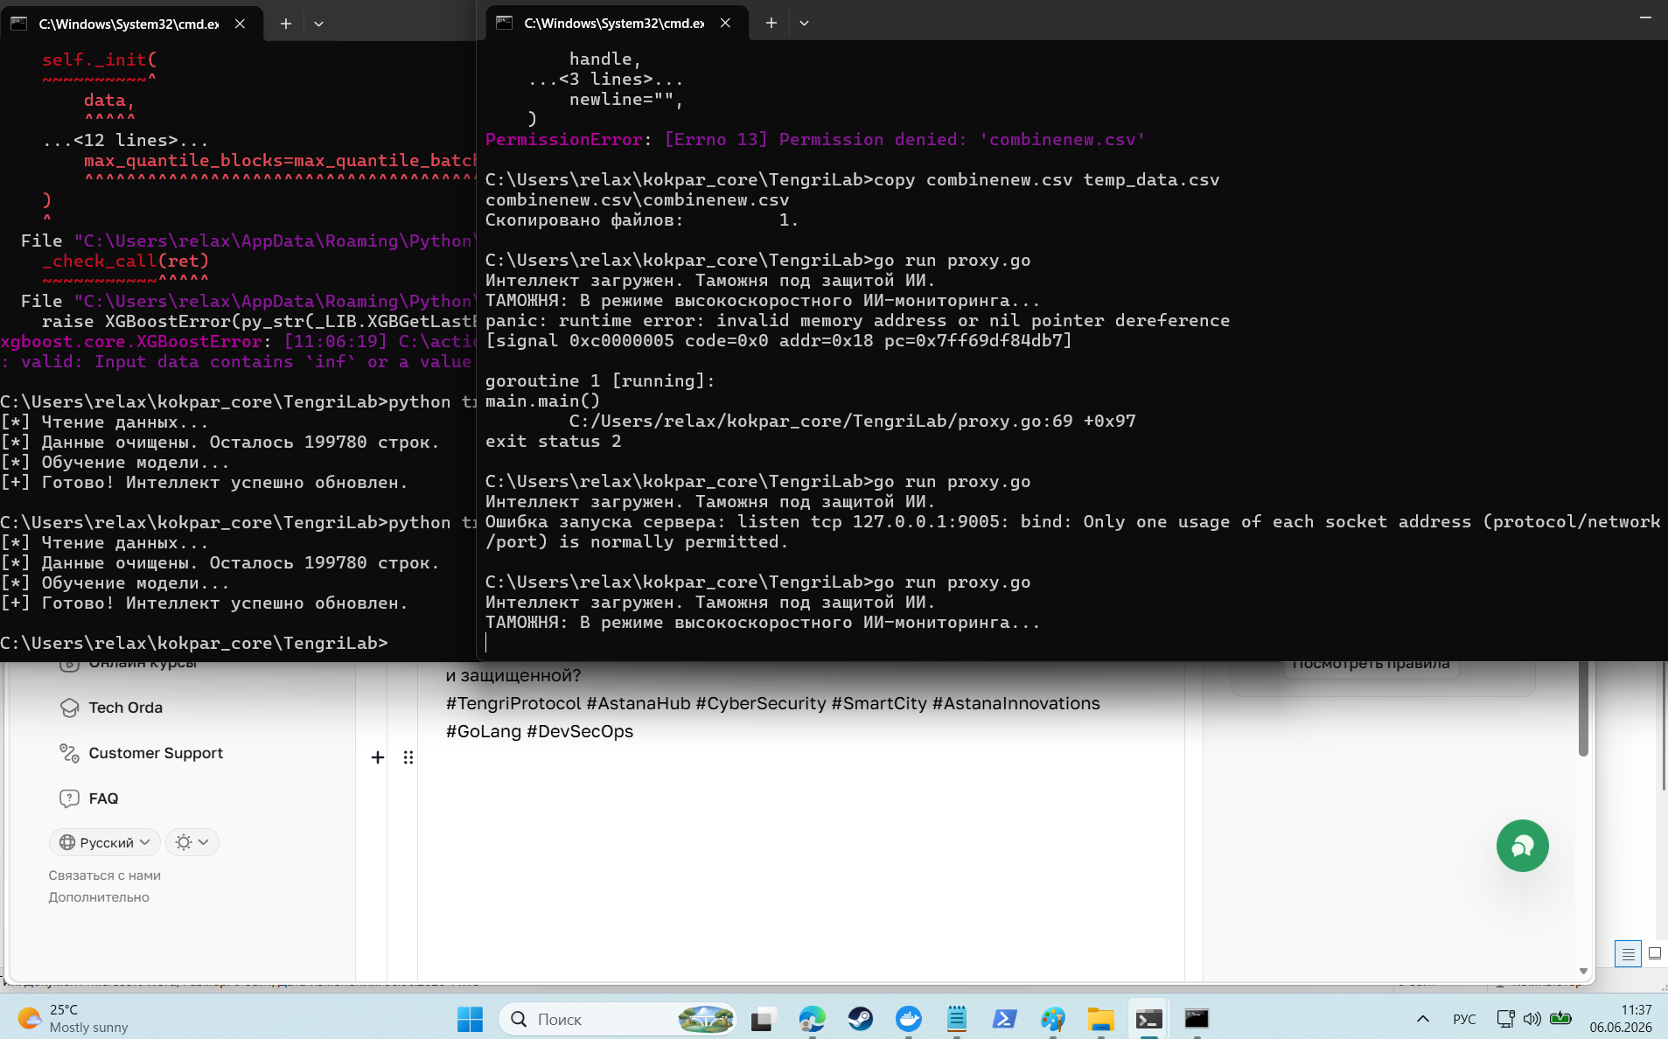
Task: Click the six-dot drag handle beside the post
Action: point(408,757)
